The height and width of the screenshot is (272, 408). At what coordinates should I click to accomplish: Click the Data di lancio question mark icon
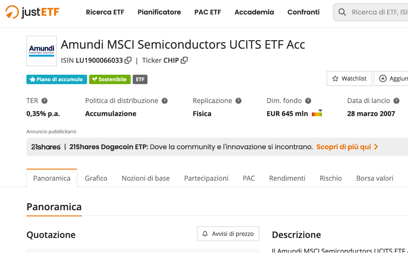pyautogui.click(x=396, y=101)
